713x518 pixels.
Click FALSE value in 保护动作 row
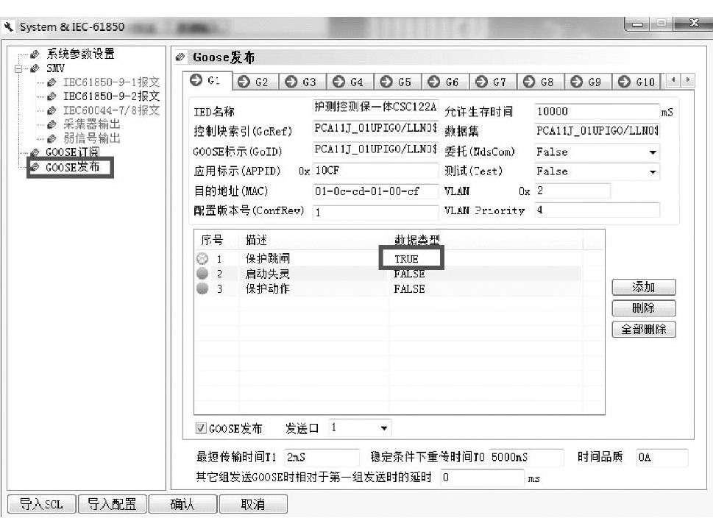(x=409, y=288)
